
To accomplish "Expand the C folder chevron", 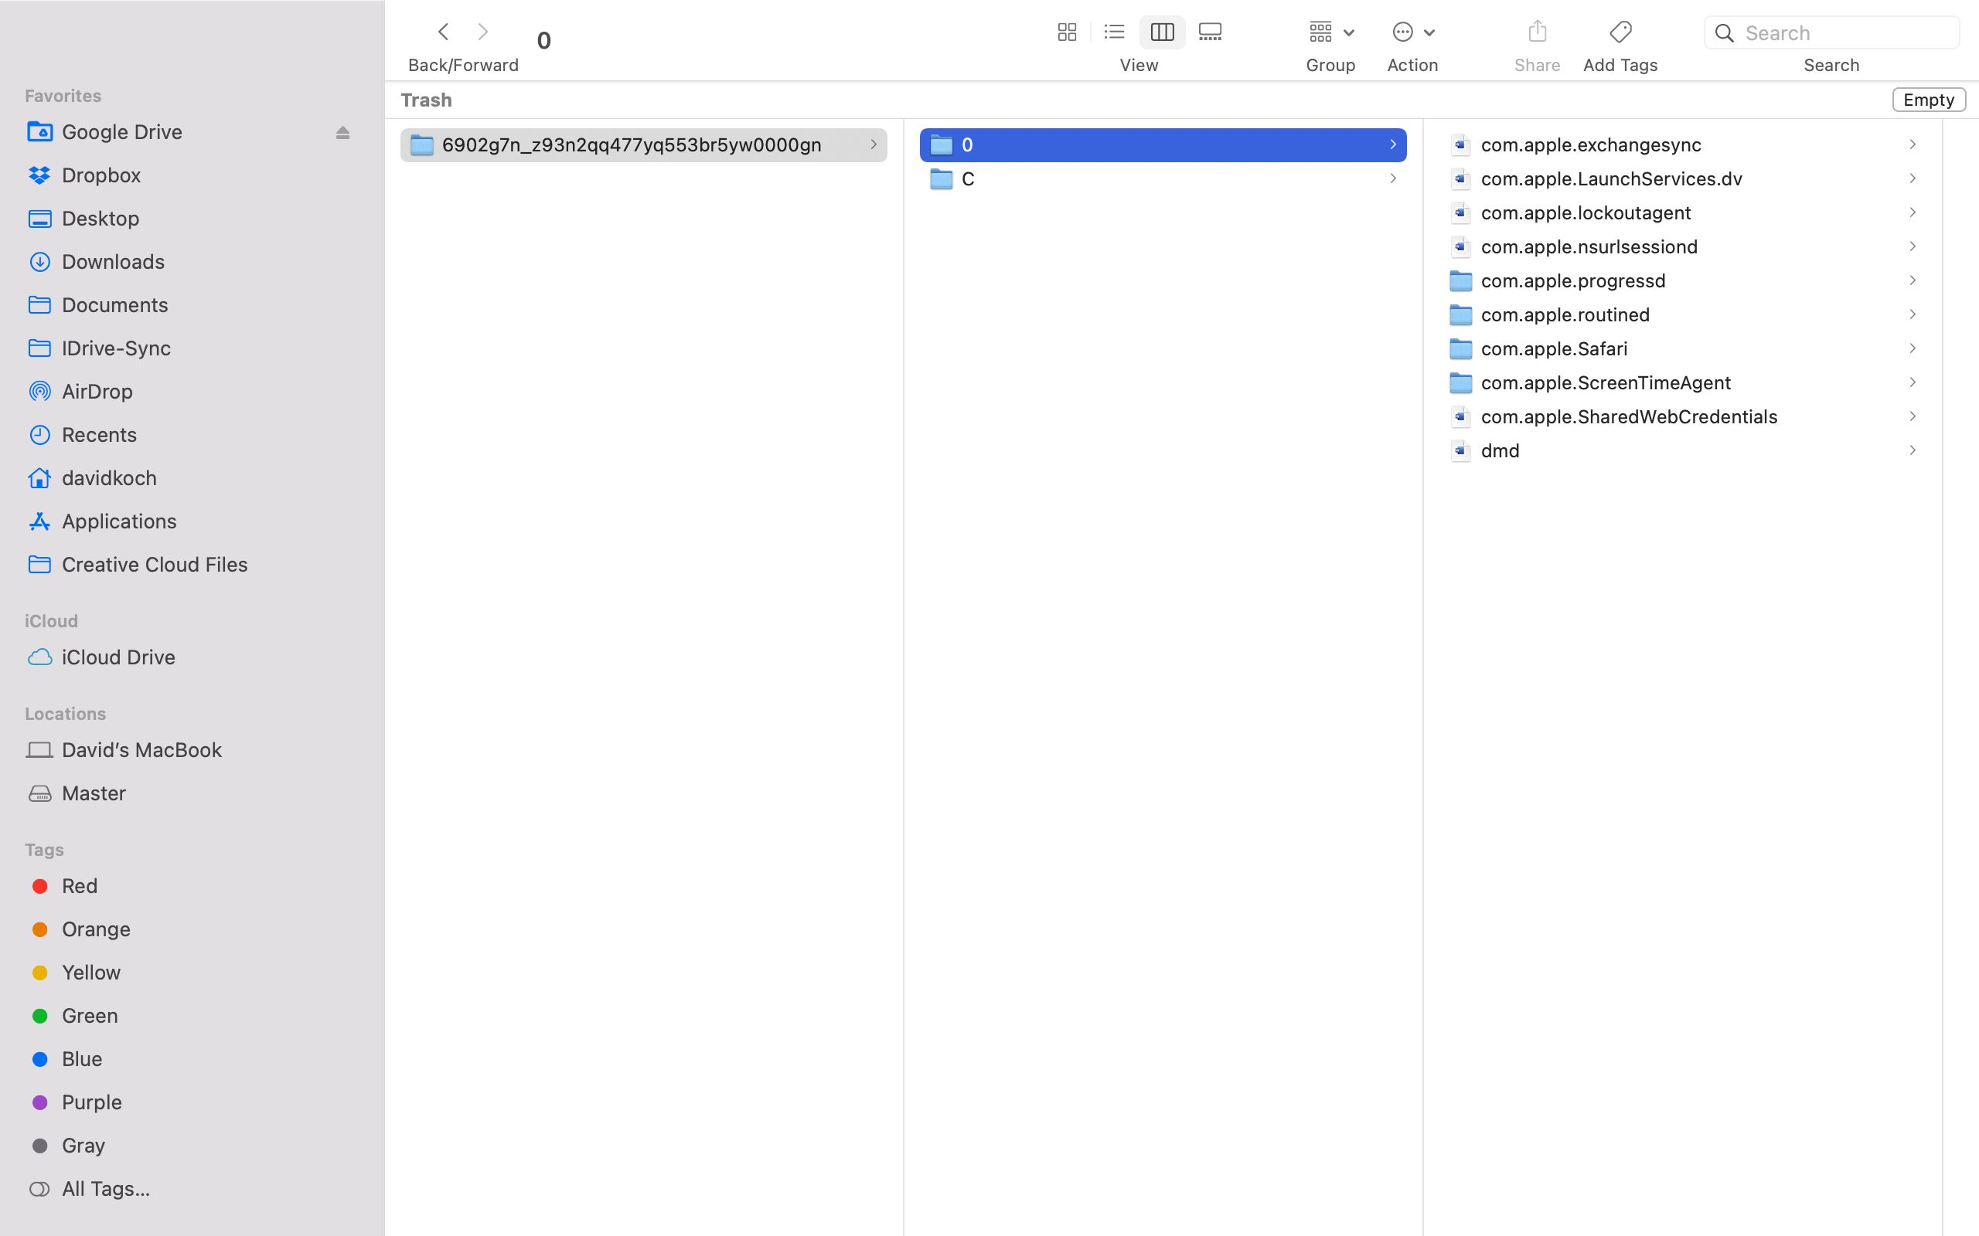I will point(1391,178).
